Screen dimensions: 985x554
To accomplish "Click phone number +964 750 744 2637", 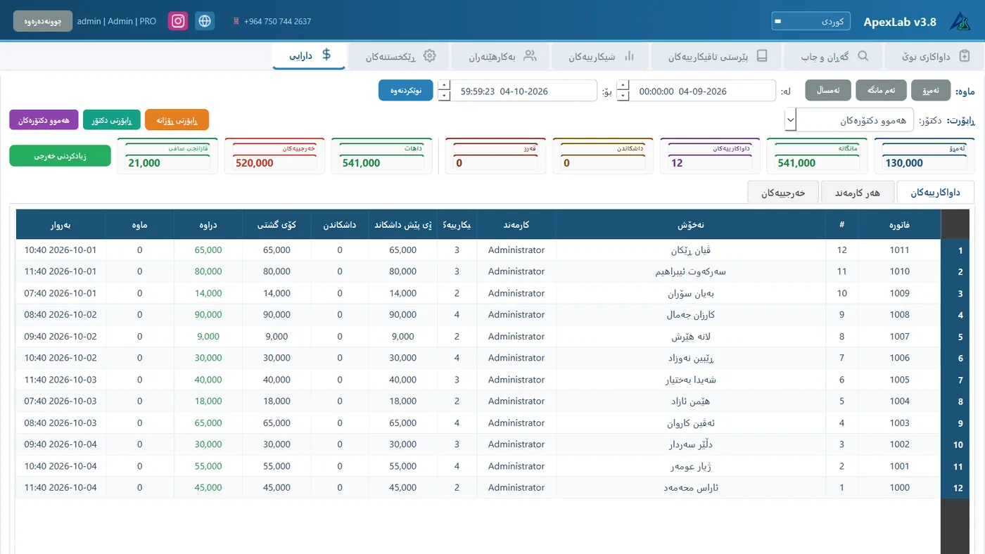I will pos(277,21).
